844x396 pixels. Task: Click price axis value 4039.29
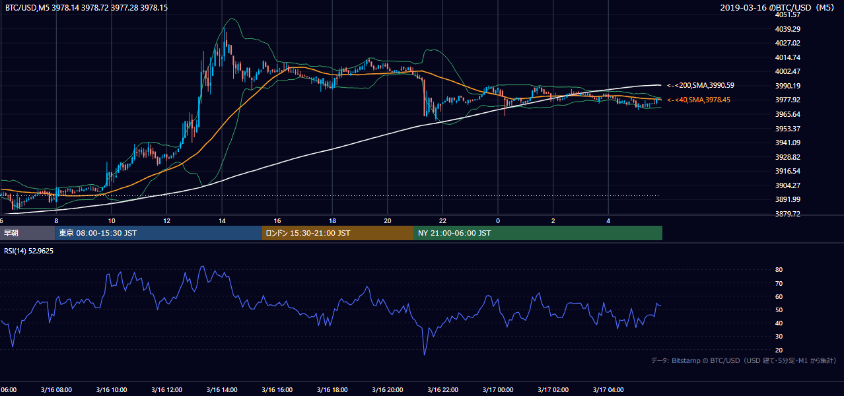(x=788, y=29)
